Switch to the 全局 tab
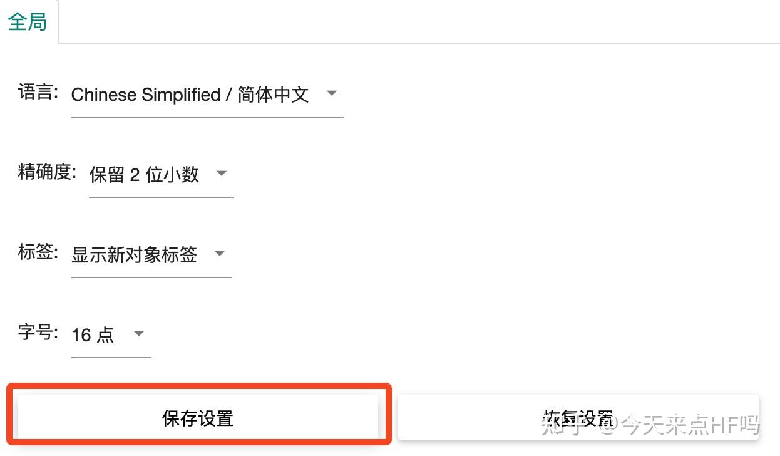 tap(28, 22)
